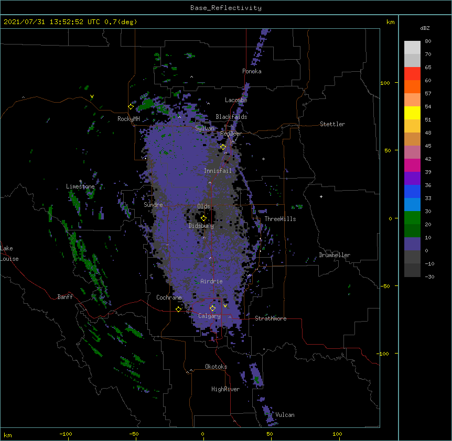This screenshot has width=452, height=441.
Task: Click the Vulcan label
Action: pos(285,415)
